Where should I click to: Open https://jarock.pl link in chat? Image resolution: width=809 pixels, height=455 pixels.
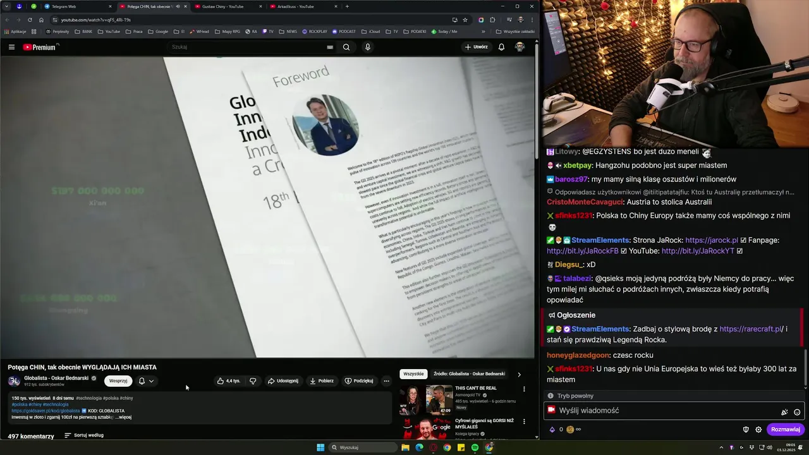(712, 240)
